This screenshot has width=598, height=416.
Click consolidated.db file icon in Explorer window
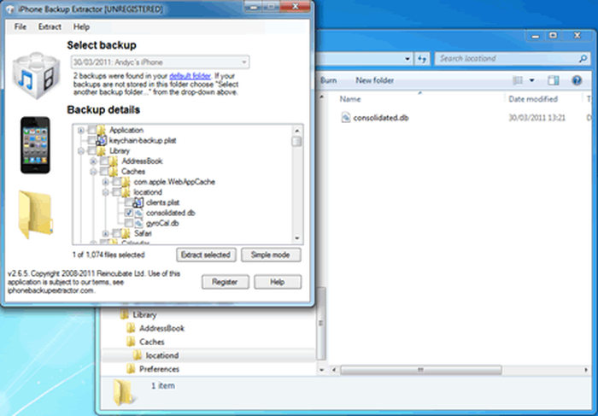click(x=345, y=117)
